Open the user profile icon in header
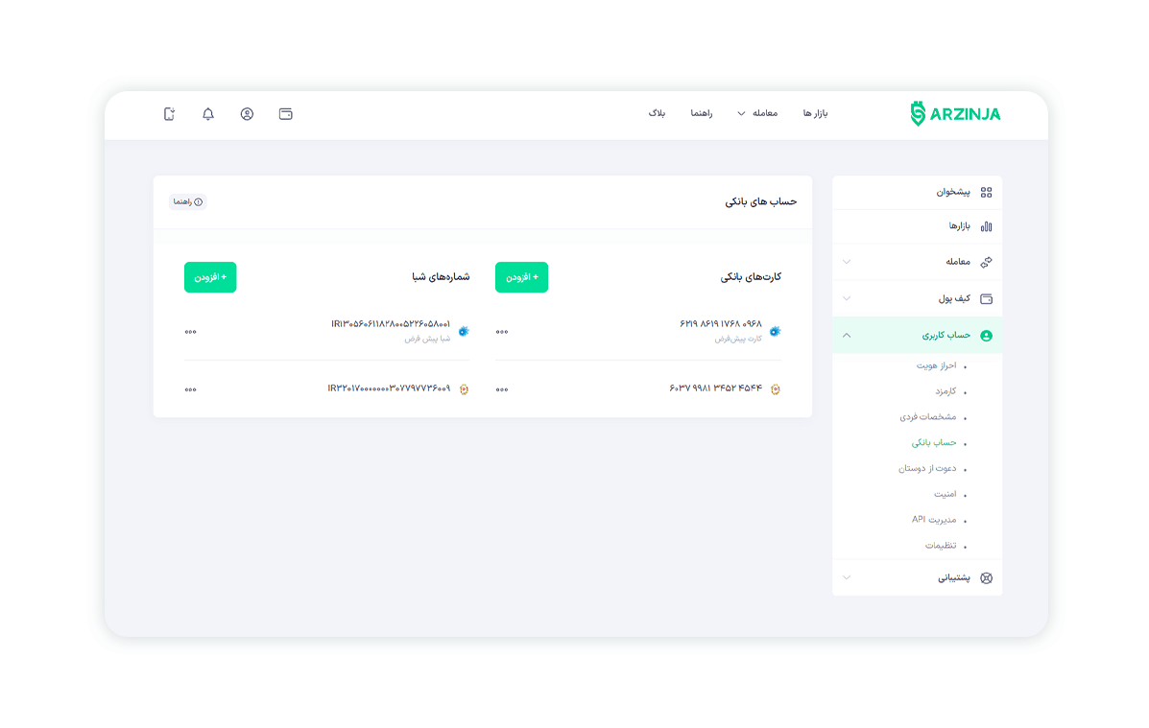Viewport: 1149px width, 728px height. click(247, 113)
